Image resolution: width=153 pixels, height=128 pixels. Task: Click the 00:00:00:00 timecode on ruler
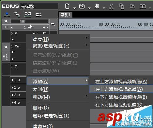(x=70, y=24)
